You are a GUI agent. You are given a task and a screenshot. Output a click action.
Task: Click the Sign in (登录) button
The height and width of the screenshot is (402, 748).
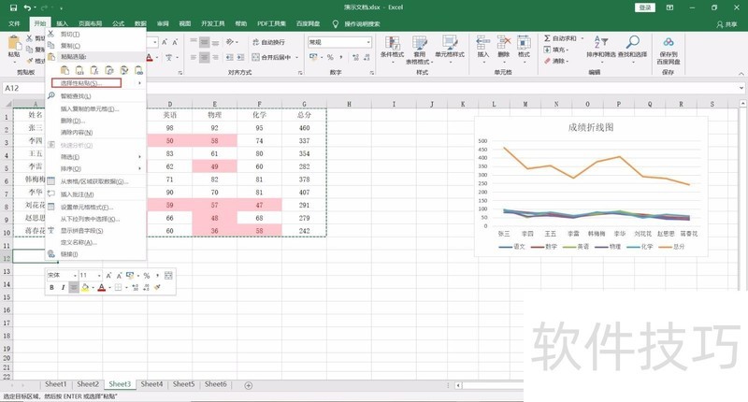coord(645,7)
